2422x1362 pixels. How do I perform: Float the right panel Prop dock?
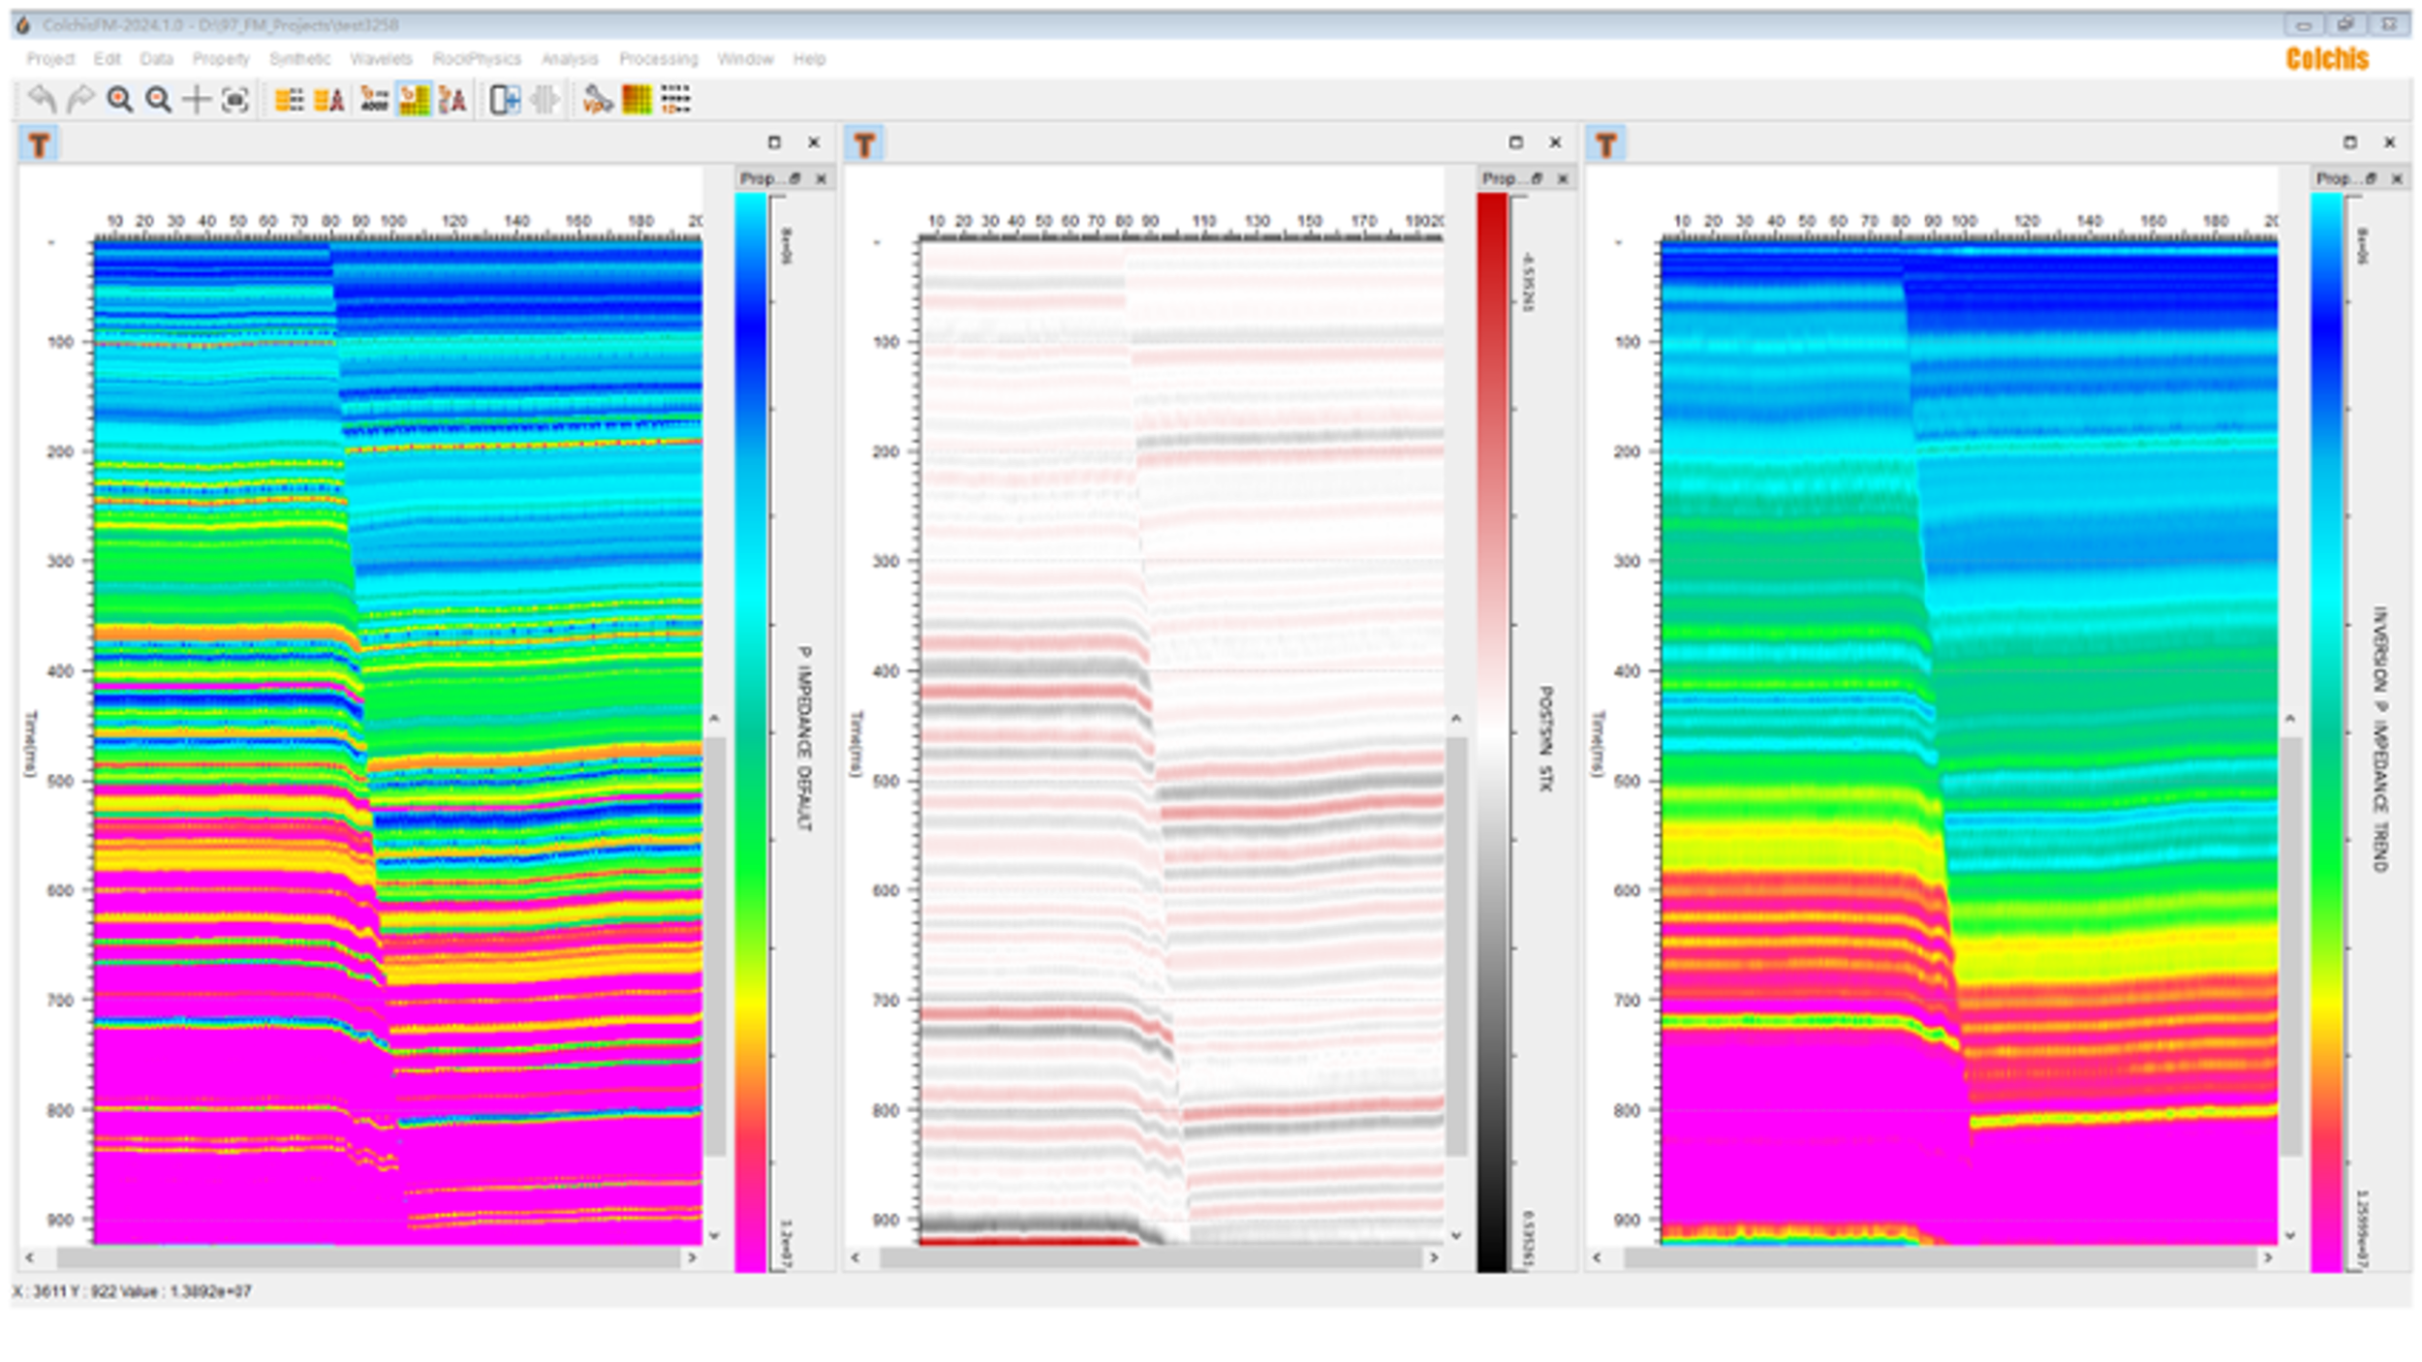[2371, 178]
